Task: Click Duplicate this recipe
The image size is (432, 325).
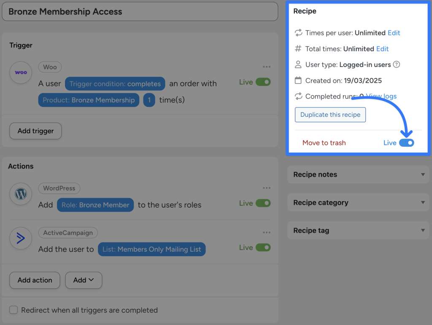Action: (330, 114)
